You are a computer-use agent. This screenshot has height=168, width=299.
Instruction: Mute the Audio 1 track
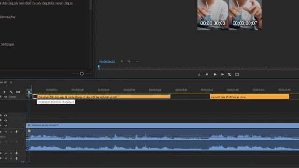click(6, 132)
